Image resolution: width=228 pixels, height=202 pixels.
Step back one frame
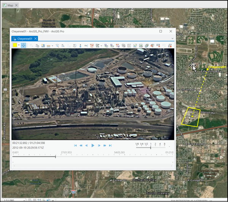coord(86,145)
